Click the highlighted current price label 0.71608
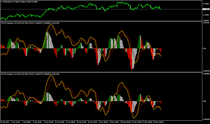This screenshot has height=124, width=210. click(x=206, y=9)
